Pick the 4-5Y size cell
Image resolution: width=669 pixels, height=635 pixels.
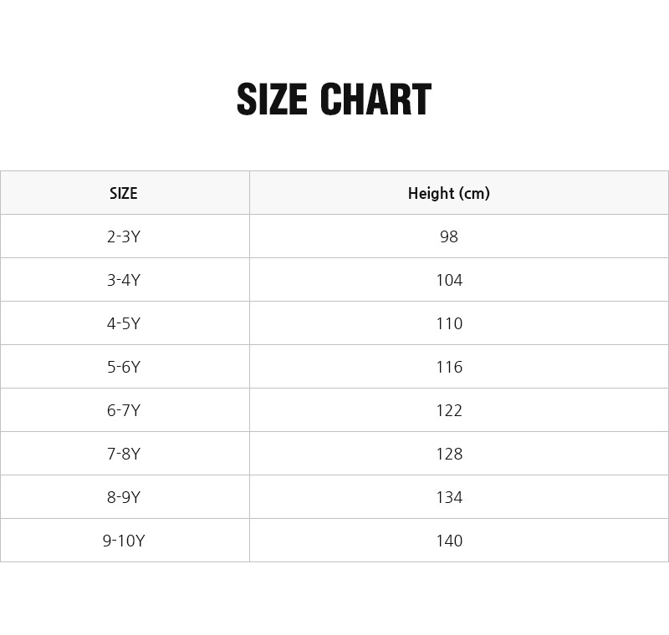click(x=124, y=323)
